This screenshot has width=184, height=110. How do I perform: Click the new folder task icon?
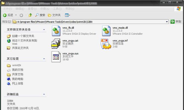(9, 36)
